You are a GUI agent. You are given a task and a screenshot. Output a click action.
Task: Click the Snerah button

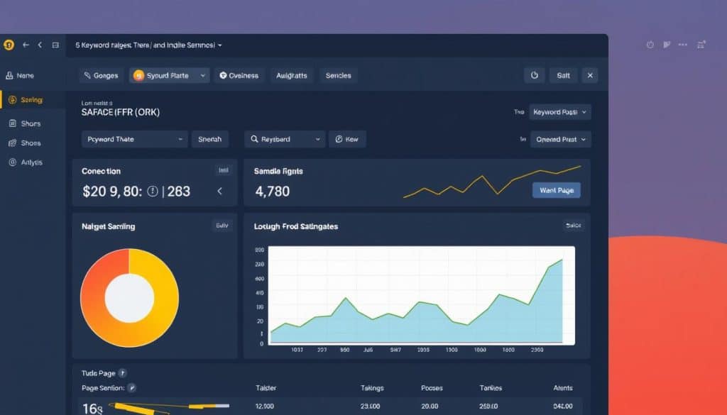click(210, 140)
